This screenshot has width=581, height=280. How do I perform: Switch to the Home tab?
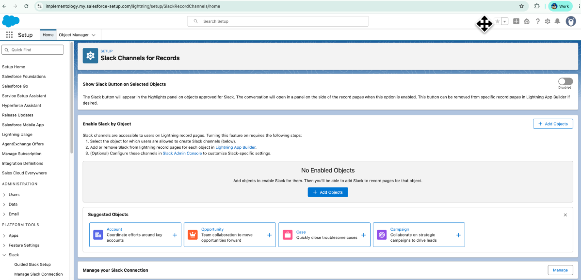[48, 35]
